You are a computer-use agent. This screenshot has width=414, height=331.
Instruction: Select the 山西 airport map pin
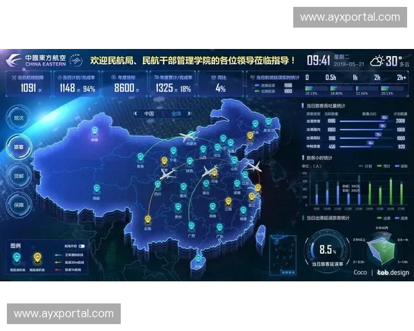pos(203,150)
